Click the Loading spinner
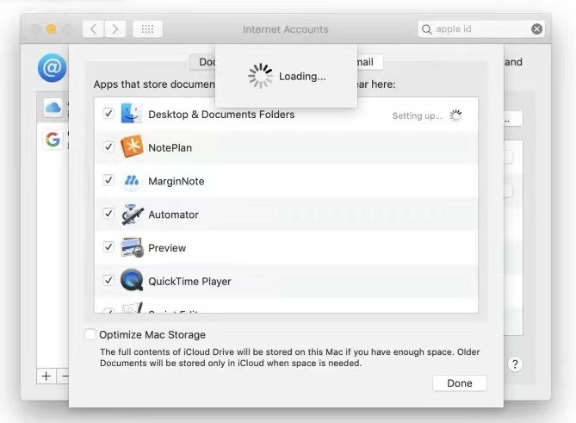This screenshot has width=576, height=423. pos(260,76)
